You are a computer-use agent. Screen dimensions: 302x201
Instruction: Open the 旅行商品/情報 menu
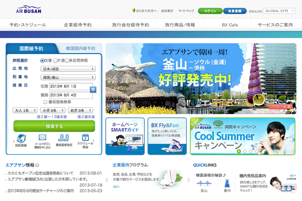(180, 25)
